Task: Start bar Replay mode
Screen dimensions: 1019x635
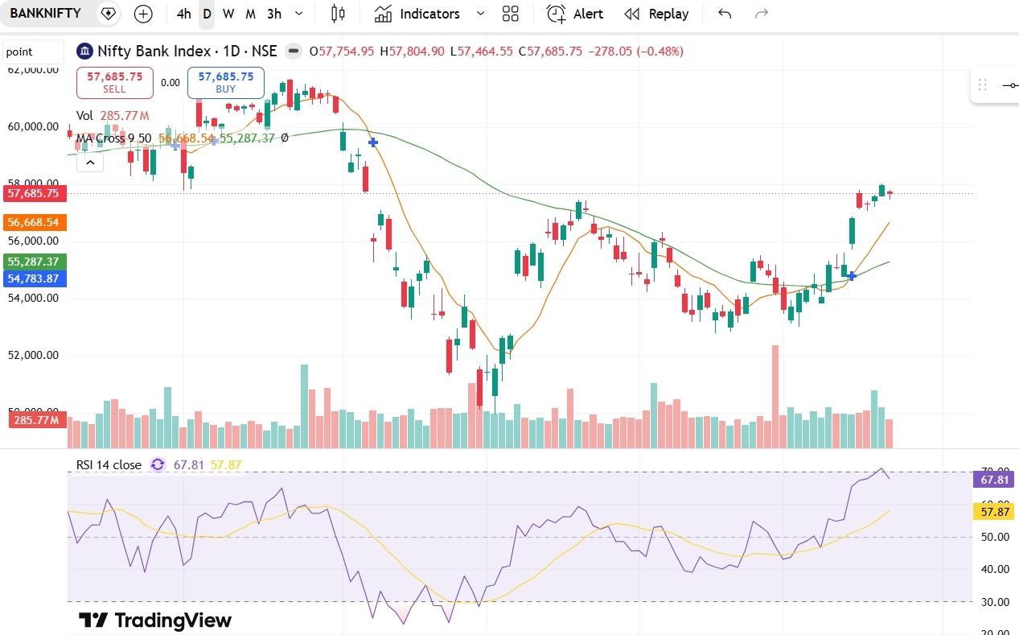Action: click(x=657, y=14)
